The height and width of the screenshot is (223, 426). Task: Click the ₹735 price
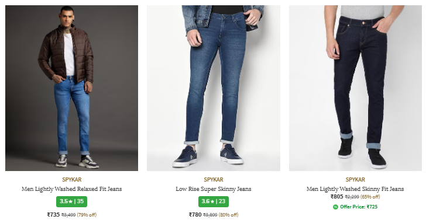coord(53,215)
